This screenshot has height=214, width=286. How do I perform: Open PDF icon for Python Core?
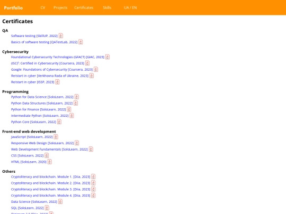[59, 122]
